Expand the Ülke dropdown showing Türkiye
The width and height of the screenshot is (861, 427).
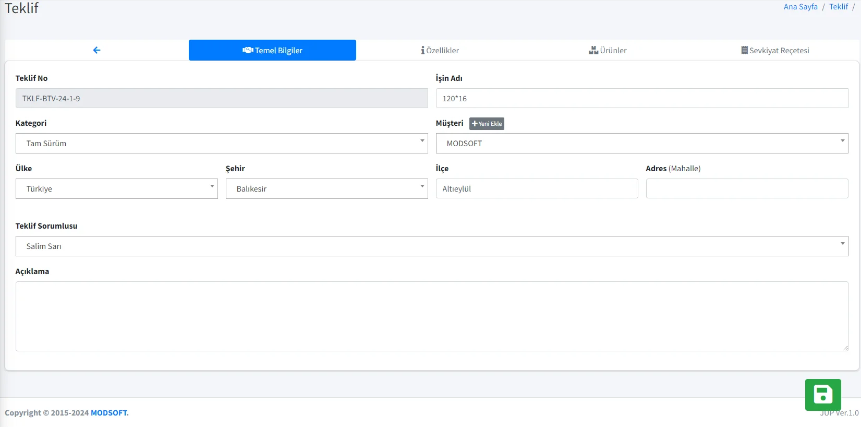116,189
